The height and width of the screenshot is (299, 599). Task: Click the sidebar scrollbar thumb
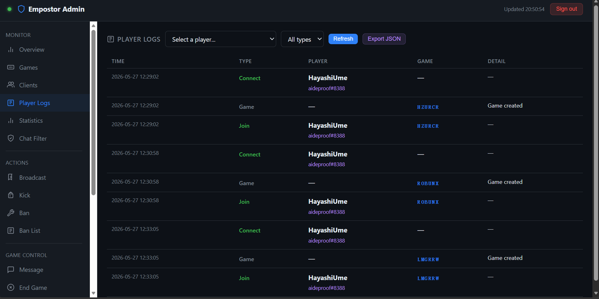93,113
